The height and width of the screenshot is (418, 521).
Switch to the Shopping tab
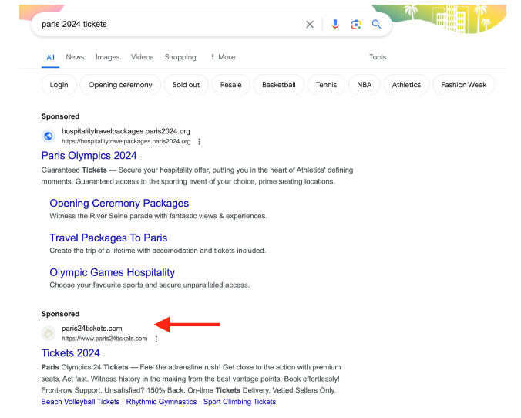point(180,57)
